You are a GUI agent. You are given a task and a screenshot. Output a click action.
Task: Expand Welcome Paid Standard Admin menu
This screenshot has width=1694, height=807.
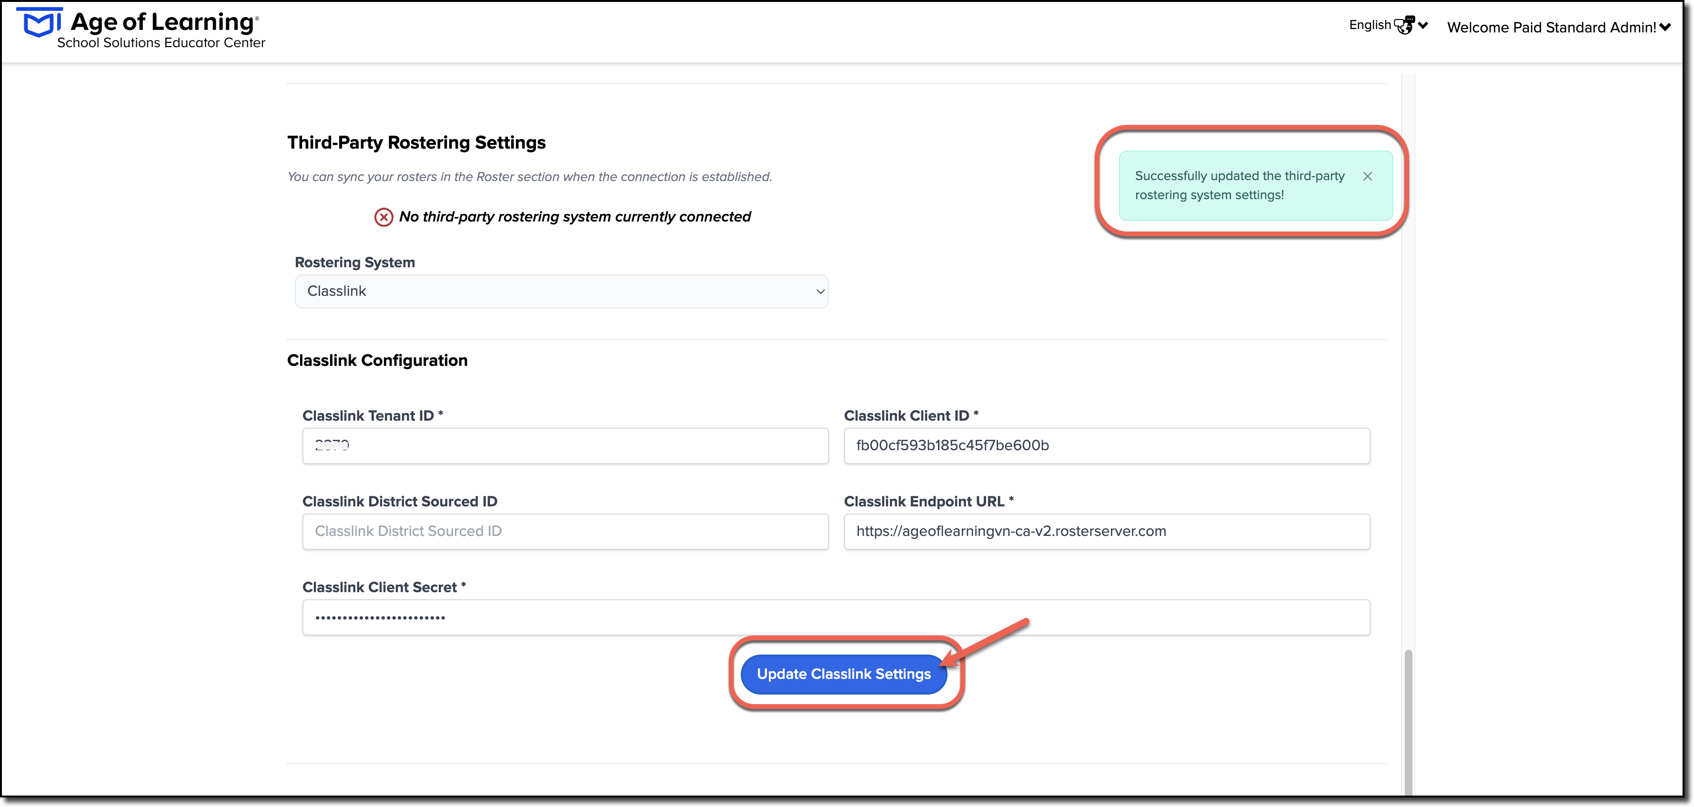click(1559, 27)
